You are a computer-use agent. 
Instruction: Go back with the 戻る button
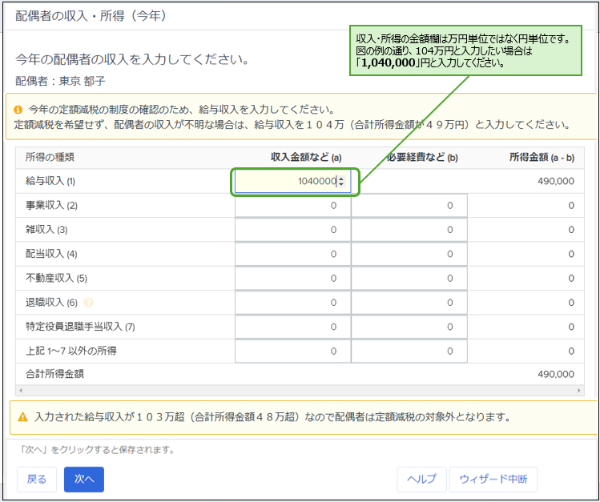(x=37, y=479)
